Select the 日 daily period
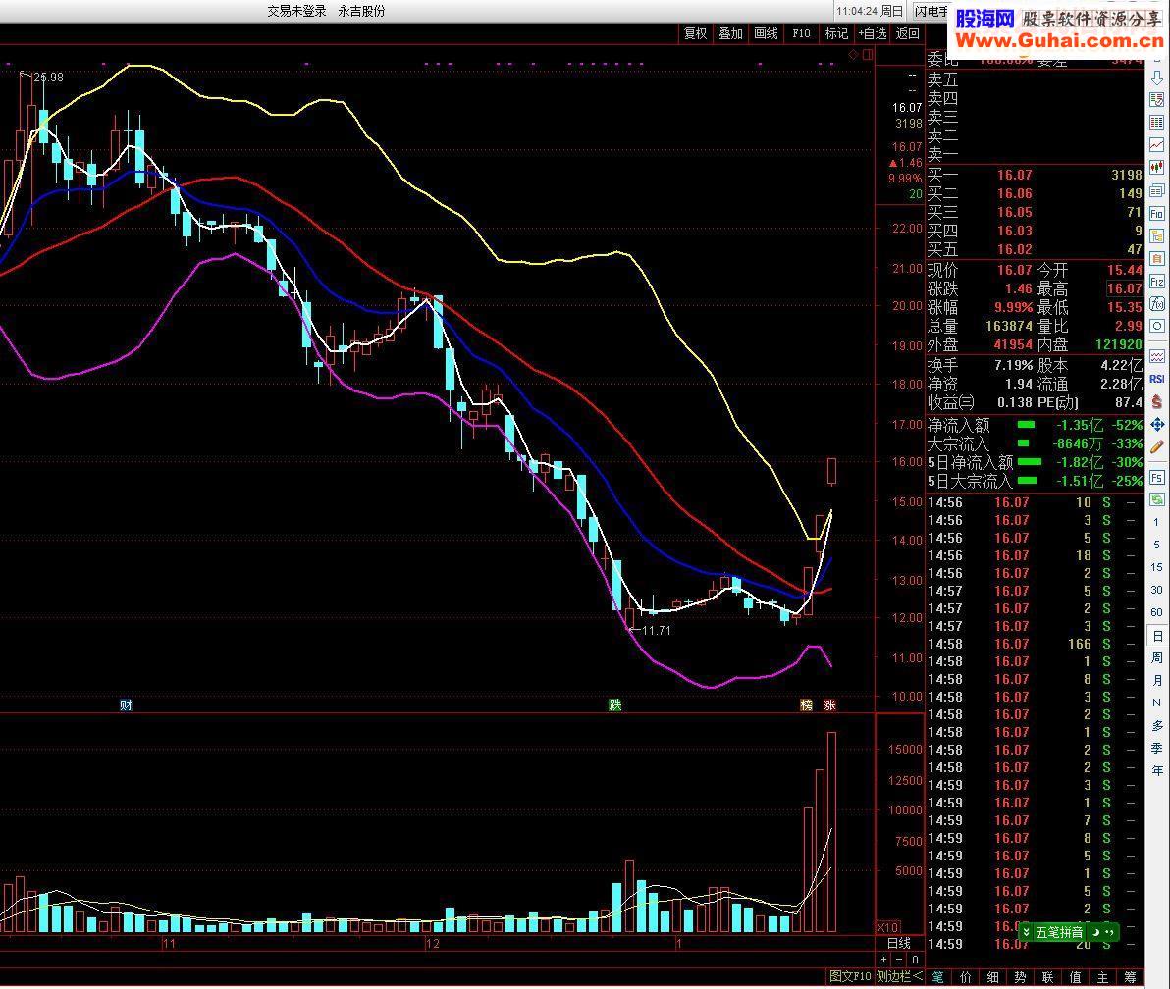 coord(1156,636)
